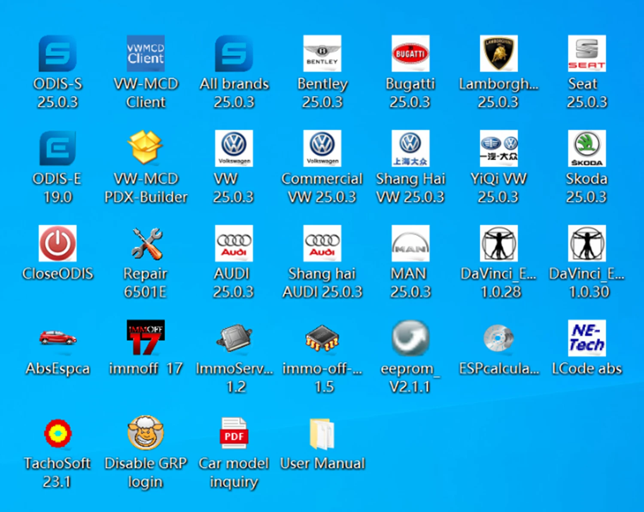Select the Shang Hai VW 25.0.3 icon
This screenshot has height=512, width=644.
(410, 148)
